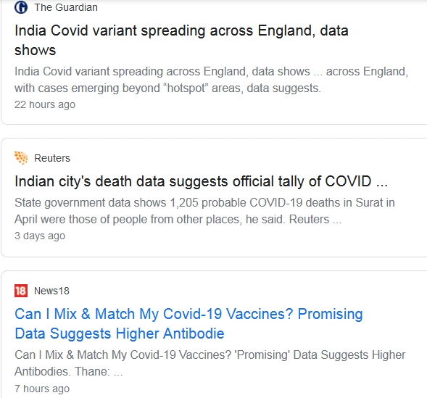Select the Guardian news card
Viewport: 427px width, 398px height.
[214, 62]
